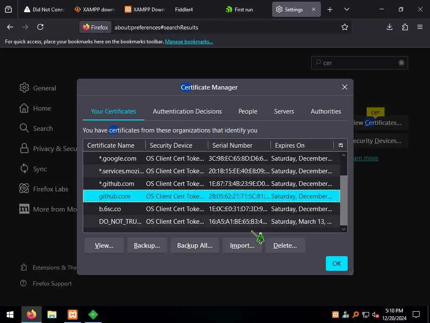
Task: Bookmark this page with star icon
Action: click(345, 27)
